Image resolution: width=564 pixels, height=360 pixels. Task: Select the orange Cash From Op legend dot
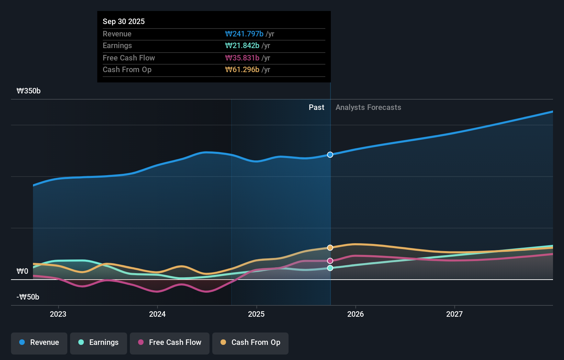click(x=224, y=342)
